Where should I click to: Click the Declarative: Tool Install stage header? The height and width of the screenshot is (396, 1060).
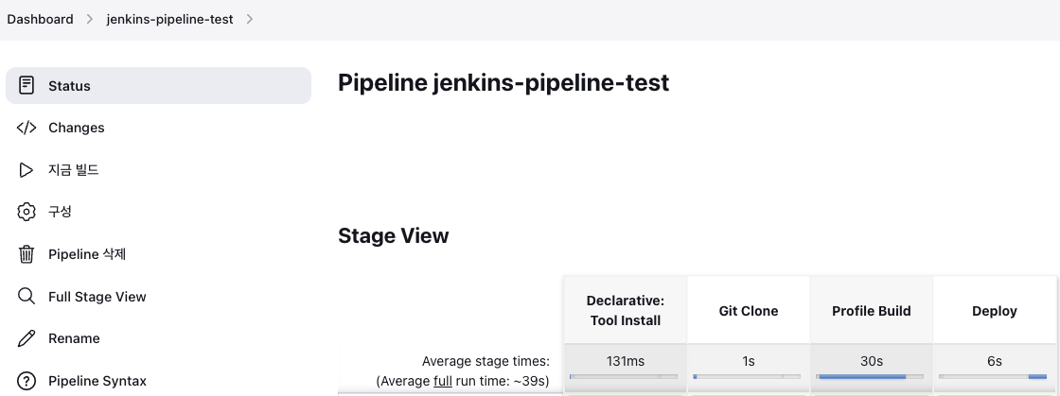[x=625, y=310]
